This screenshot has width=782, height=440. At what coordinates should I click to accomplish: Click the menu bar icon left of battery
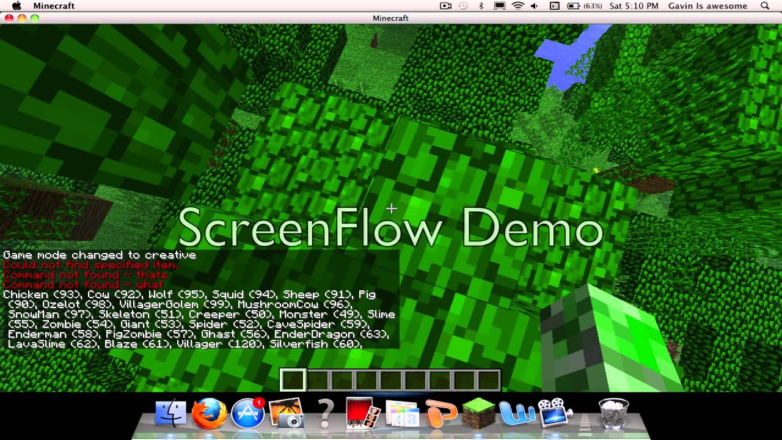554,5
